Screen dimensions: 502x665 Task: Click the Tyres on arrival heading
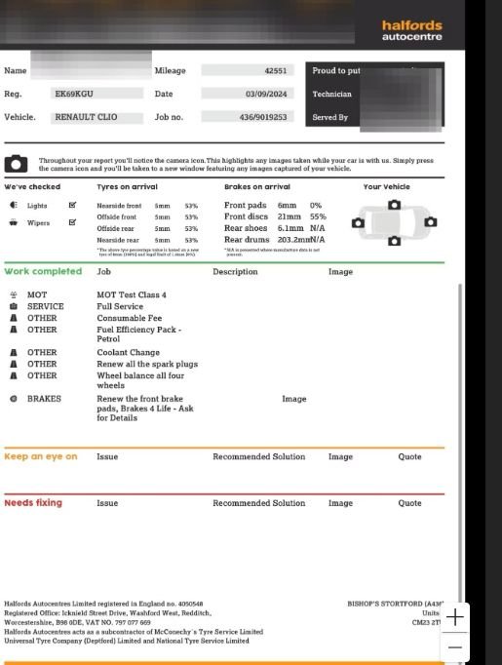click(x=127, y=186)
